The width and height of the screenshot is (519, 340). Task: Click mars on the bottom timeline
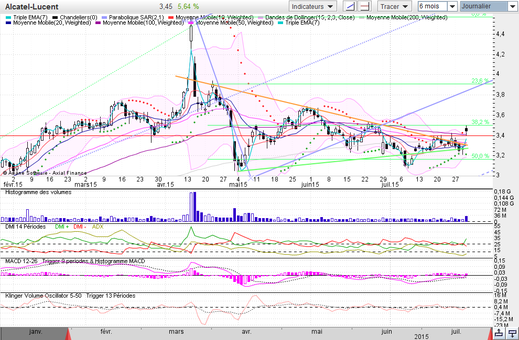click(176, 332)
